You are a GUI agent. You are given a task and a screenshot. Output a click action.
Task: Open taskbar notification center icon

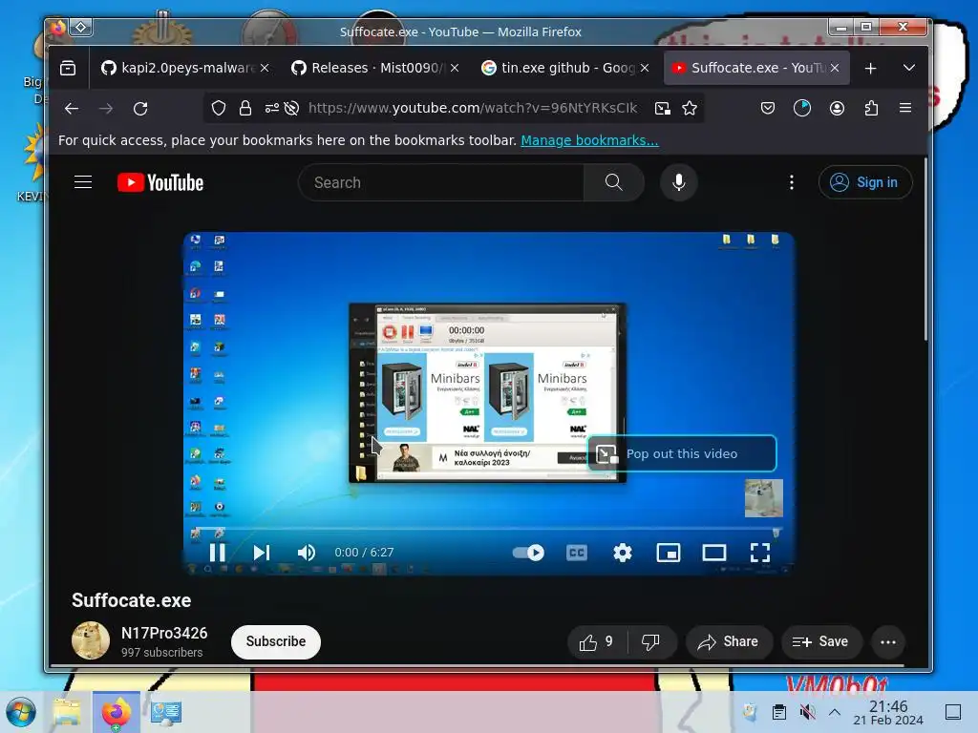coord(953,712)
